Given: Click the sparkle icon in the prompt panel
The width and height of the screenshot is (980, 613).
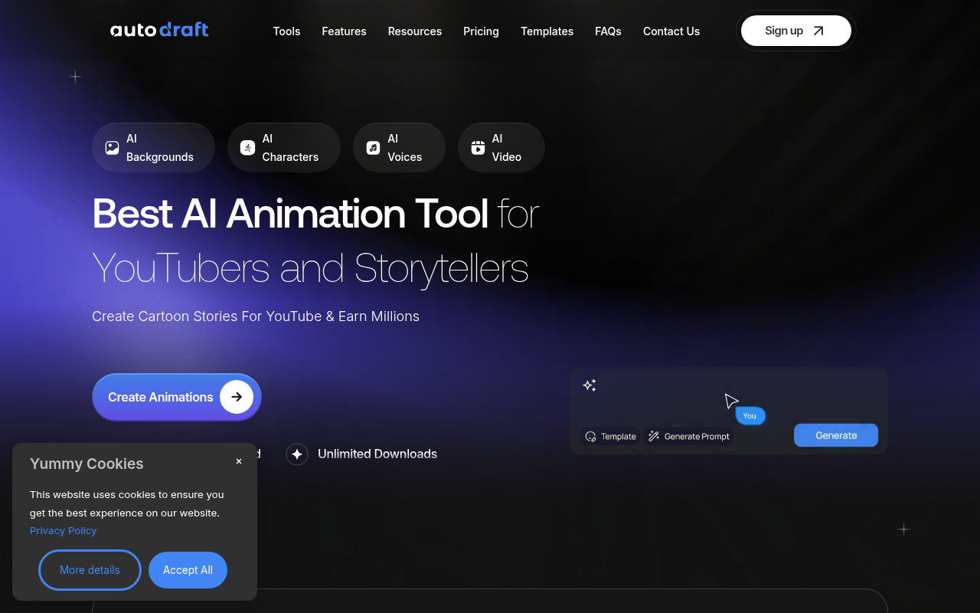Looking at the screenshot, I should click(x=590, y=385).
